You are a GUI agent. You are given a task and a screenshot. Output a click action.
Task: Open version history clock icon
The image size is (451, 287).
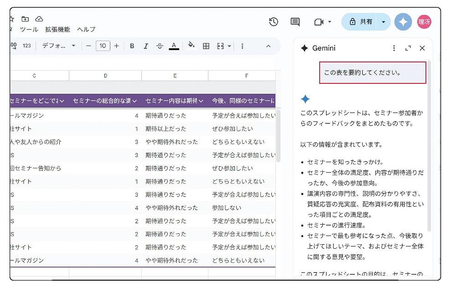tap(274, 21)
